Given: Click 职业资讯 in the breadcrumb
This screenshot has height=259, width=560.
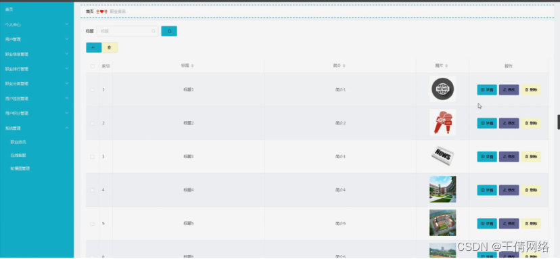Looking at the screenshot, I should pos(118,11).
